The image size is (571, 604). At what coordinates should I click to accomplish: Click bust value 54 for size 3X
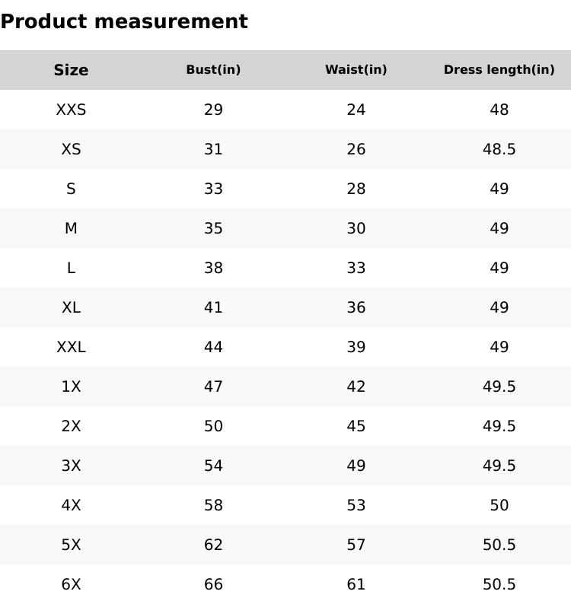click(x=213, y=466)
